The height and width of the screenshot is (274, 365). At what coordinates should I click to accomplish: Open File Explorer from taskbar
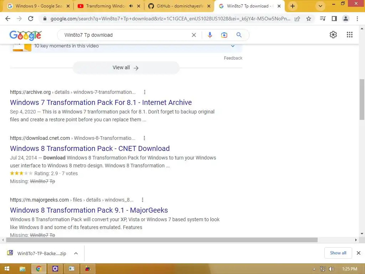(x=22, y=269)
